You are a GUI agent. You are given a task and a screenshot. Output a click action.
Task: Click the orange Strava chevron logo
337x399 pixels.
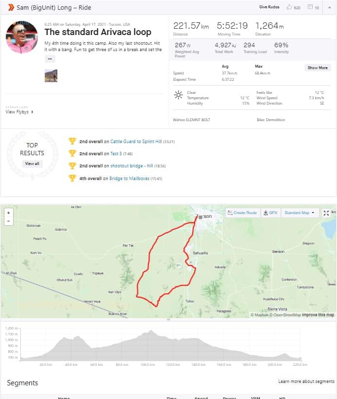coord(11,7)
